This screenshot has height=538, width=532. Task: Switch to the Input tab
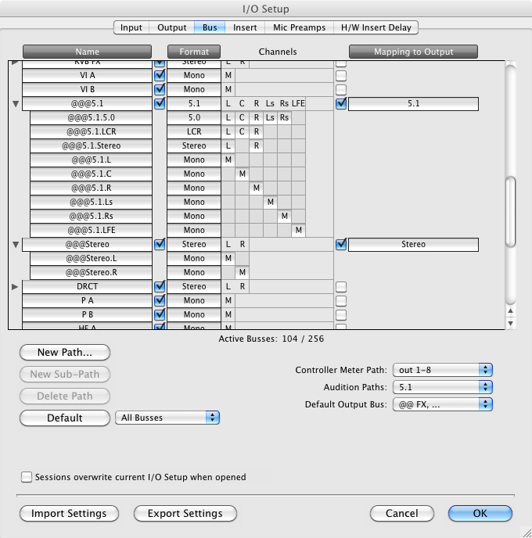tap(131, 27)
